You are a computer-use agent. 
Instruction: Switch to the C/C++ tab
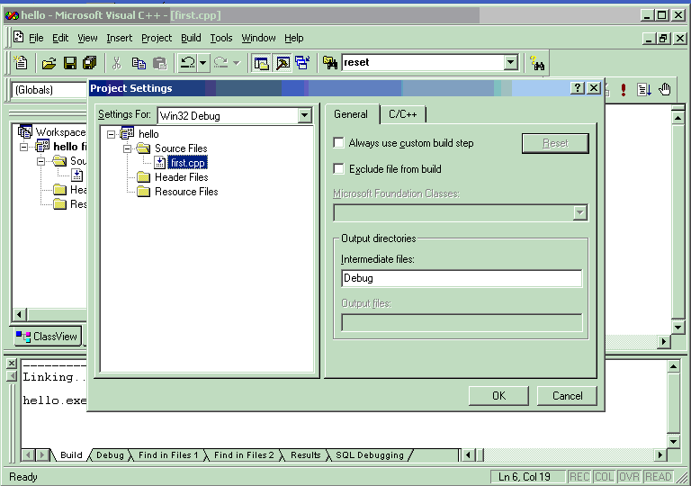pyautogui.click(x=403, y=114)
